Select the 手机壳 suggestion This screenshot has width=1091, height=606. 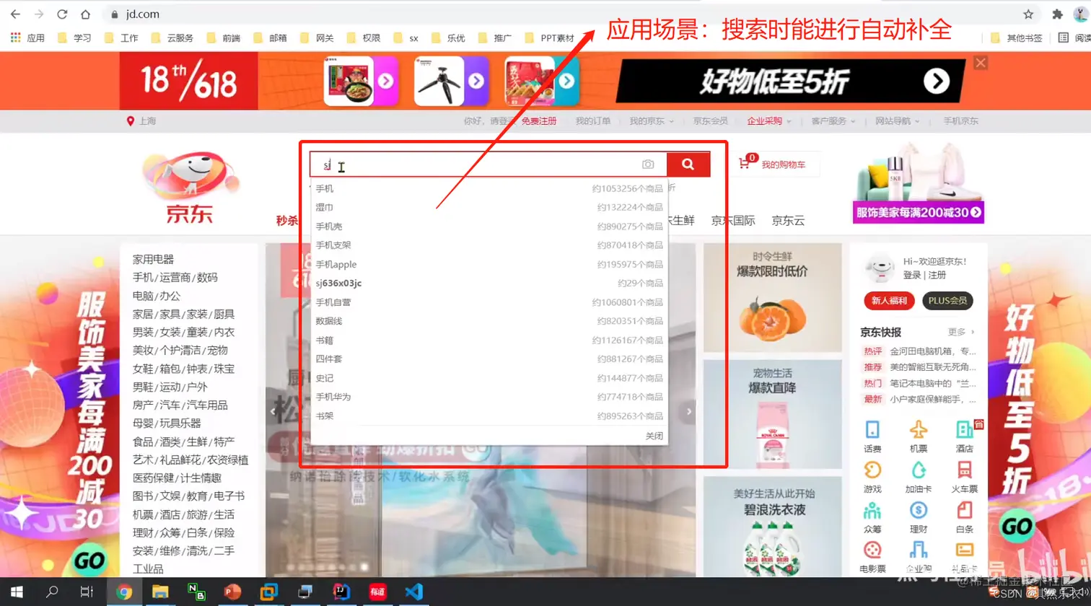point(488,227)
